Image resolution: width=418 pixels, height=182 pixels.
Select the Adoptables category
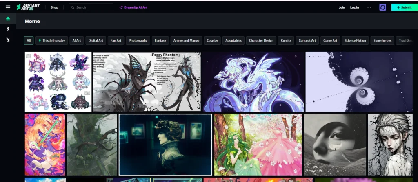(x=233, y=40)
